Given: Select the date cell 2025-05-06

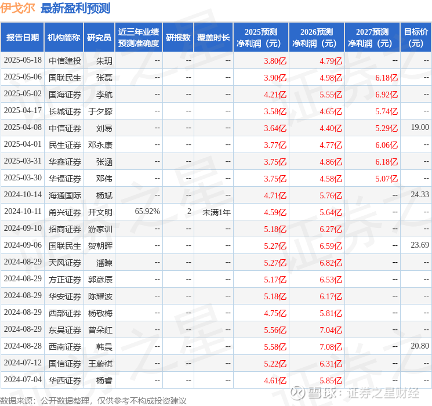Looking at the screenshot, I should 23,77.
